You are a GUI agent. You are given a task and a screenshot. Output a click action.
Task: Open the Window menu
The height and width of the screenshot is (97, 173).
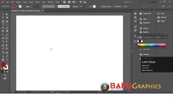tap(51, 2)
